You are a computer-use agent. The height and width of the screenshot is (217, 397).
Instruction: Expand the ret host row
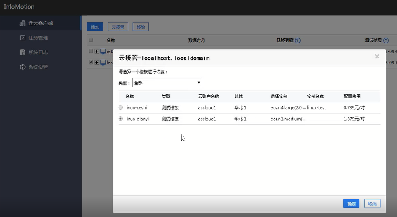click(97, 51)
